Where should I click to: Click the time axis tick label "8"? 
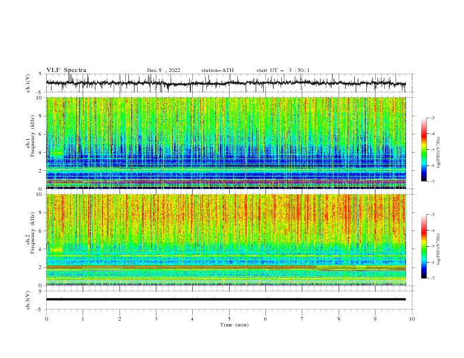pyautogui.click(x=339, y=319)
